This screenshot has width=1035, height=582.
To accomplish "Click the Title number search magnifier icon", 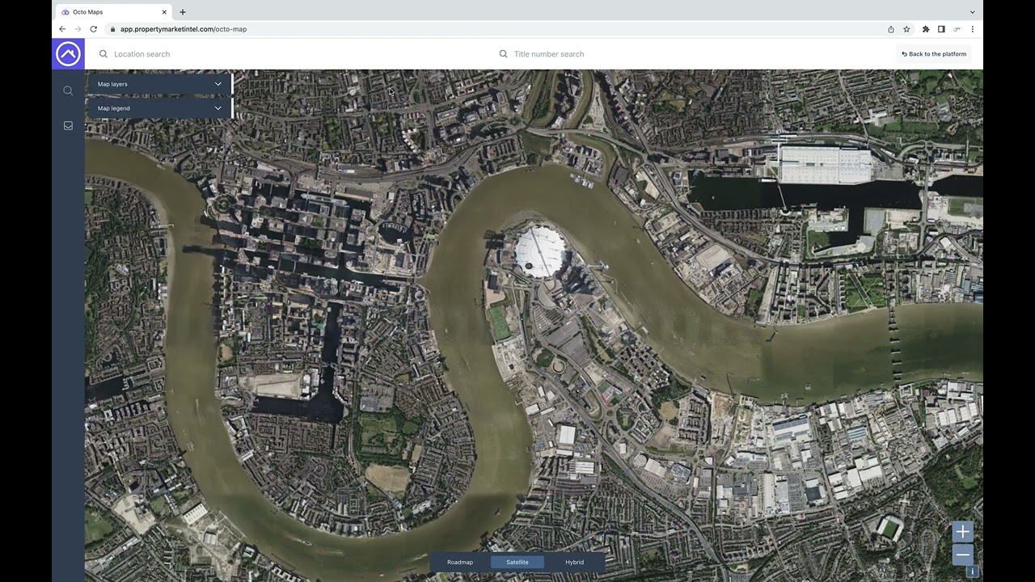I will click(x=503, y=54).
